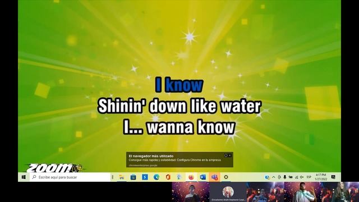Viewport: 359px width, 202px height.
Task: Click the light-blue app icon beside Firefox
Action: coord(179,177)
